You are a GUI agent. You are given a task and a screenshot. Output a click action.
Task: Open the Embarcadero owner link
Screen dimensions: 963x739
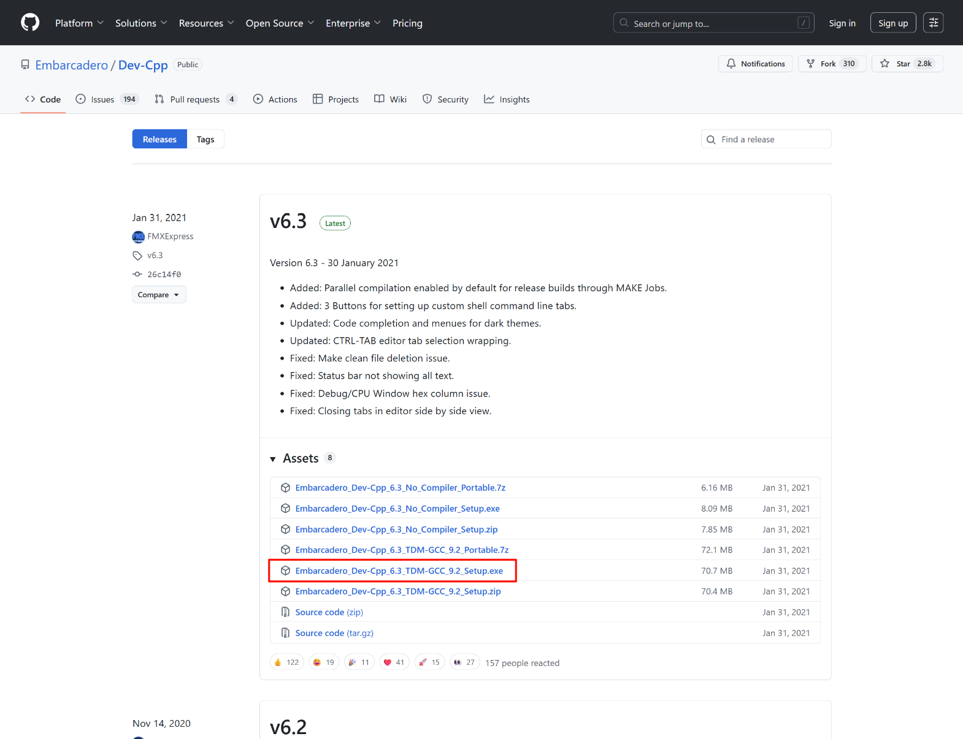click(72, 65)
